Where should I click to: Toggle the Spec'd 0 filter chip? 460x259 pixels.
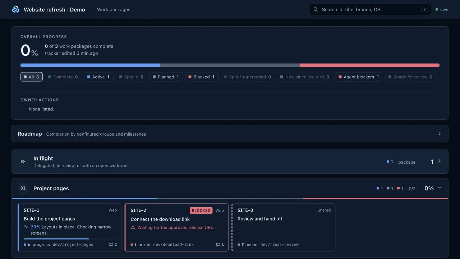(132, 77)
